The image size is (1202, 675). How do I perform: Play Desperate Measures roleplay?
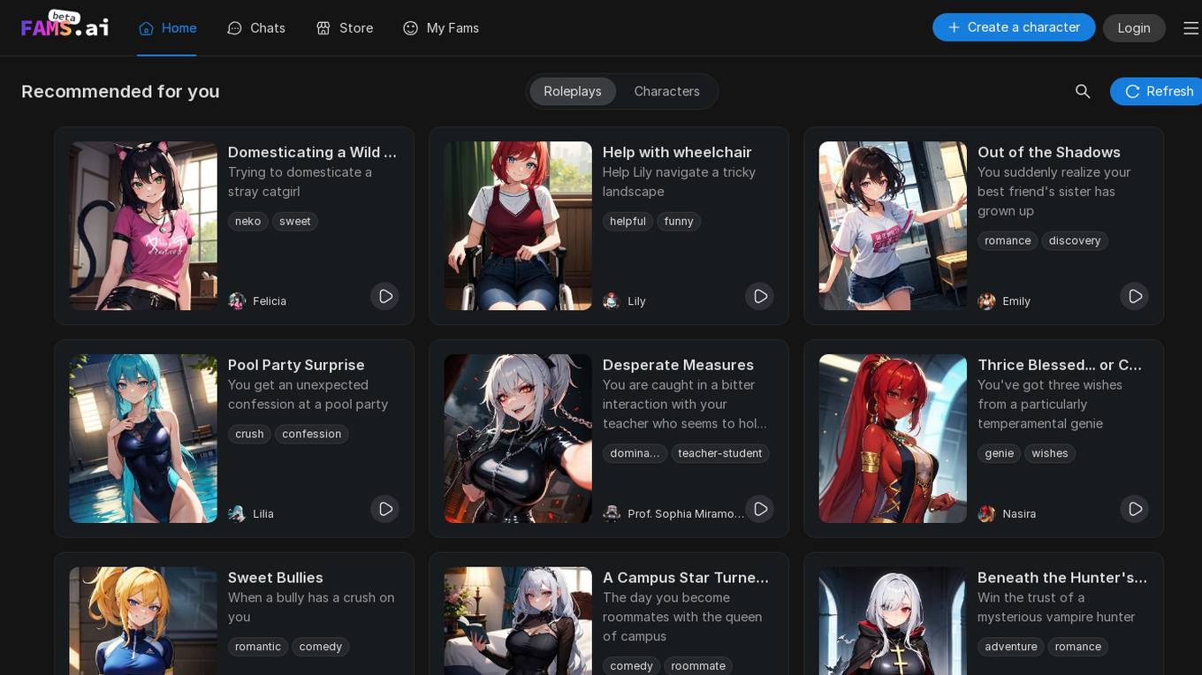point(759,509)
